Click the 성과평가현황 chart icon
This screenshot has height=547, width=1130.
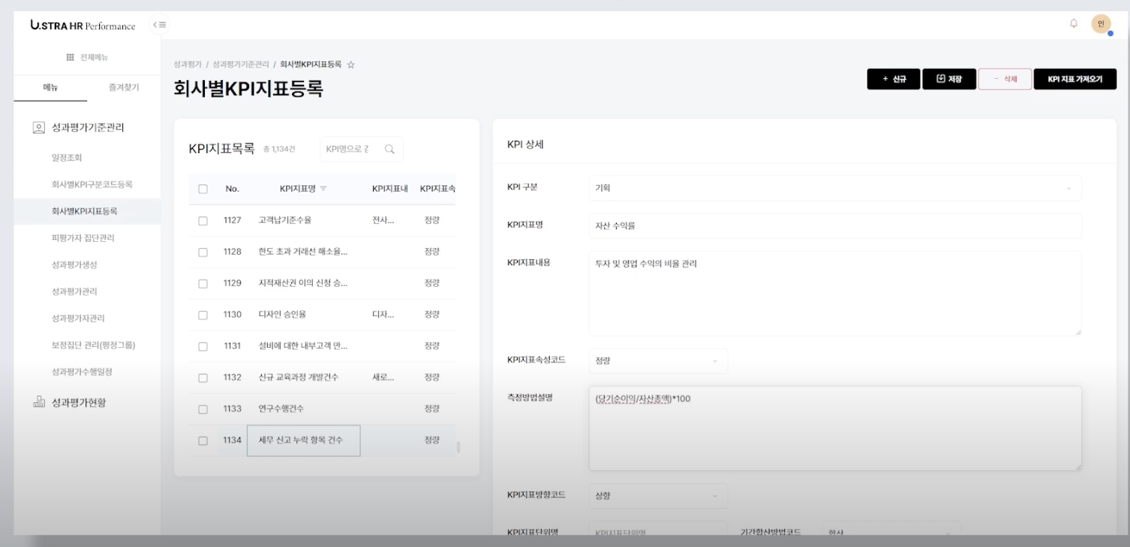coord(39,402)
